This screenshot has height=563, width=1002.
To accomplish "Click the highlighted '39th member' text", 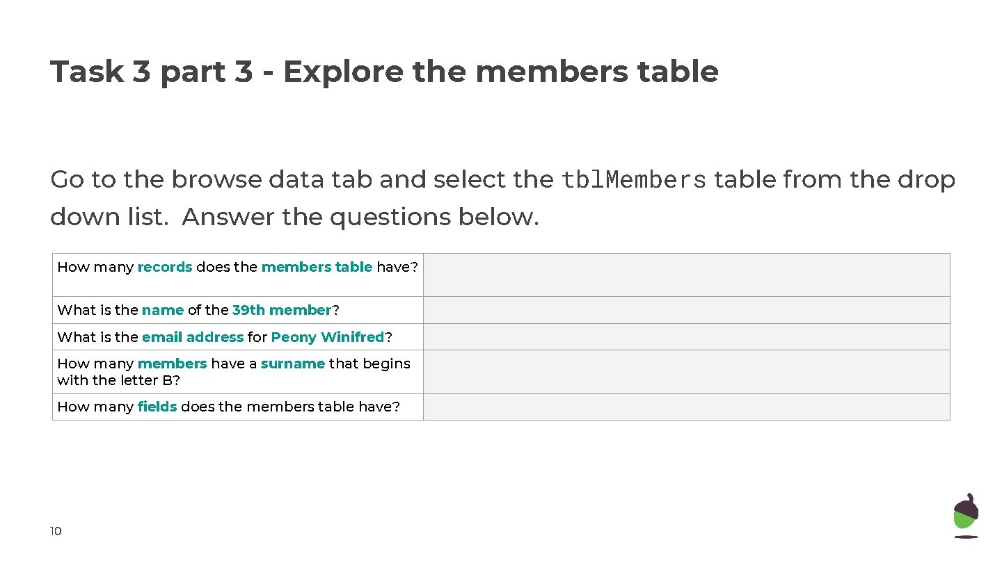I will pyautogui.click(x=282, y=310).
